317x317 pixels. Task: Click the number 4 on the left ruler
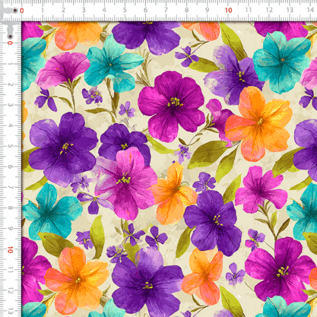point(10,126)
